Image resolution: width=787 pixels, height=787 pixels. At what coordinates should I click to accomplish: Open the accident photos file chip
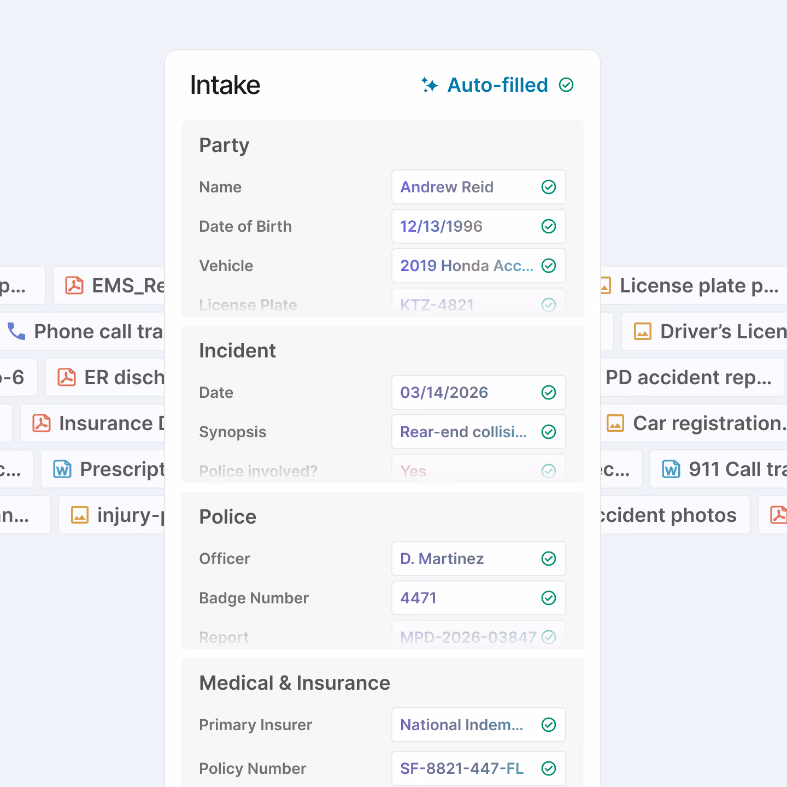[675, 515]
